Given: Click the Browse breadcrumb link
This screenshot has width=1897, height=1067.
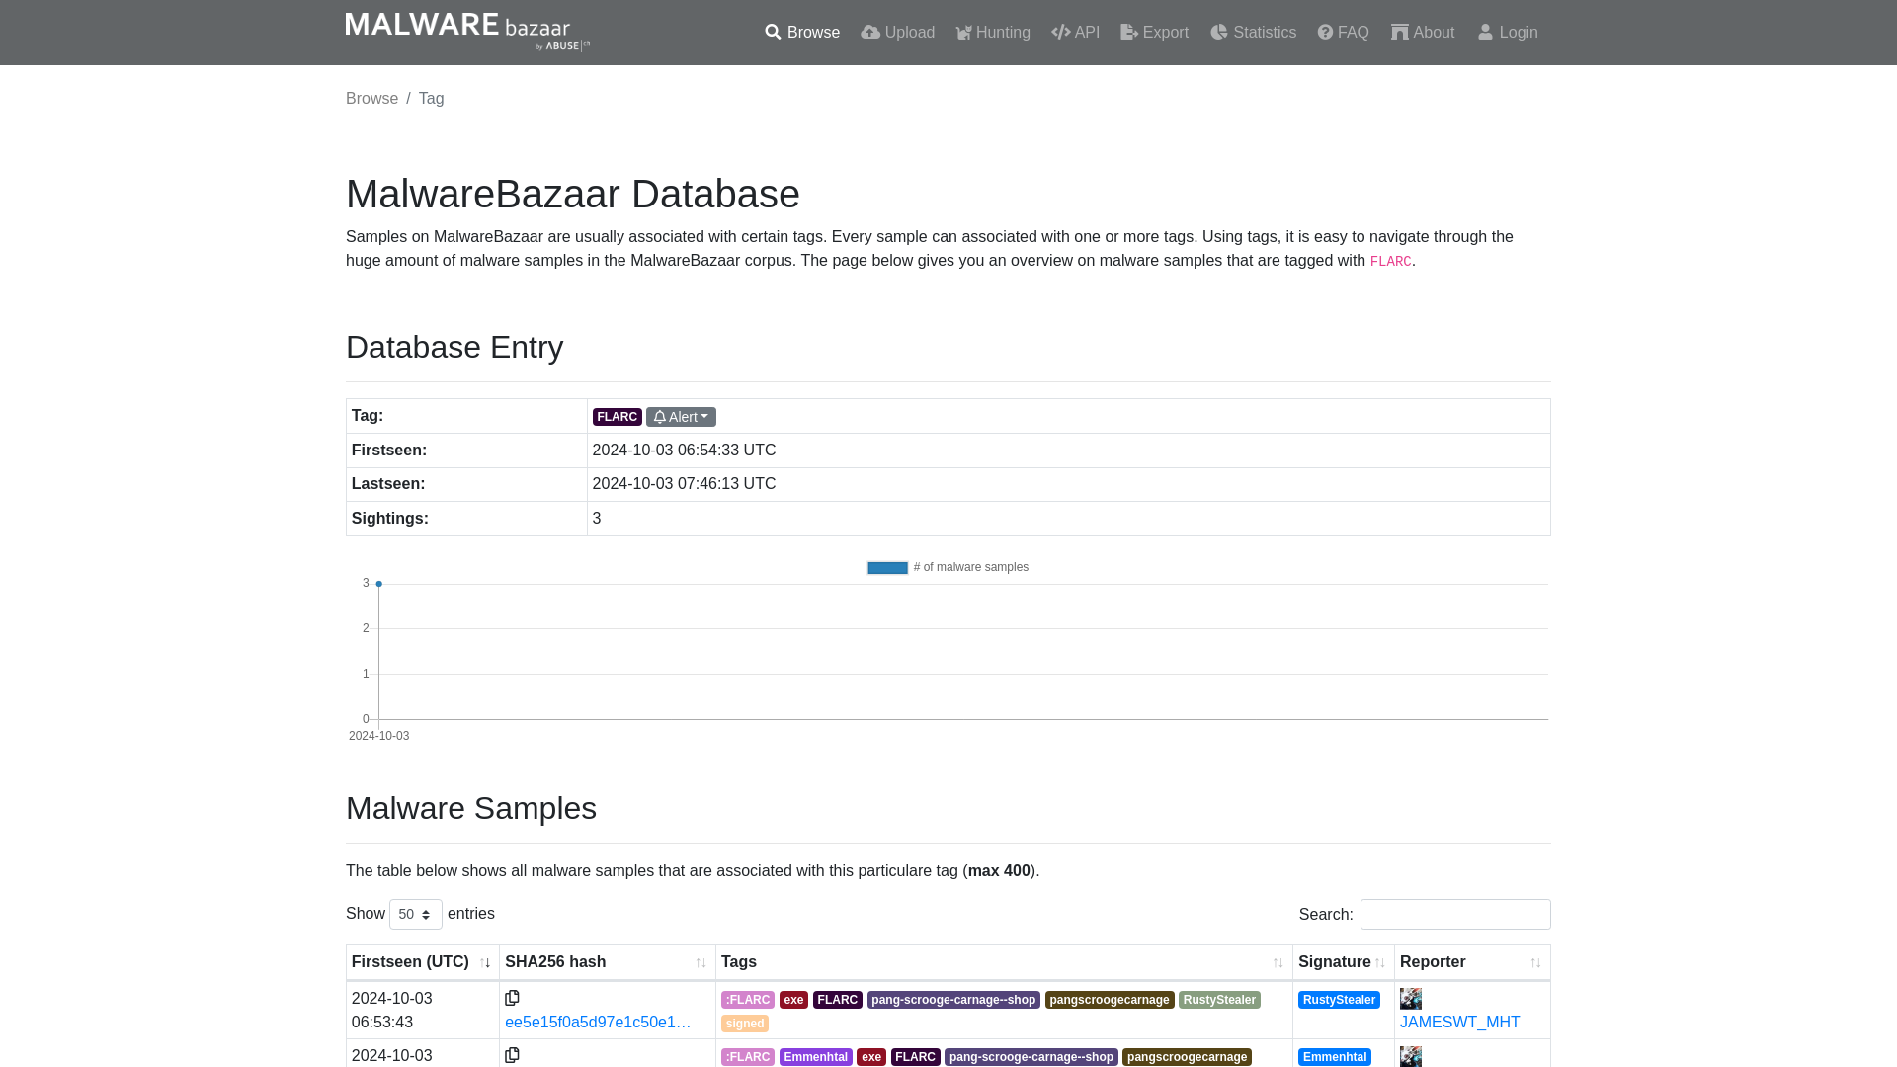Looking at the screenshot, I should coord(371,99).
